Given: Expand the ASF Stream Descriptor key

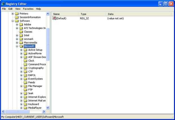Looking at the screenshot, I should click(x=21, y=57).
